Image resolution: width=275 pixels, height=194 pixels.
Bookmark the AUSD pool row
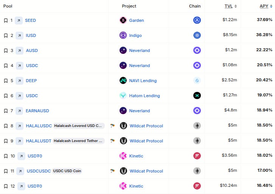click(x=6, y=50)
